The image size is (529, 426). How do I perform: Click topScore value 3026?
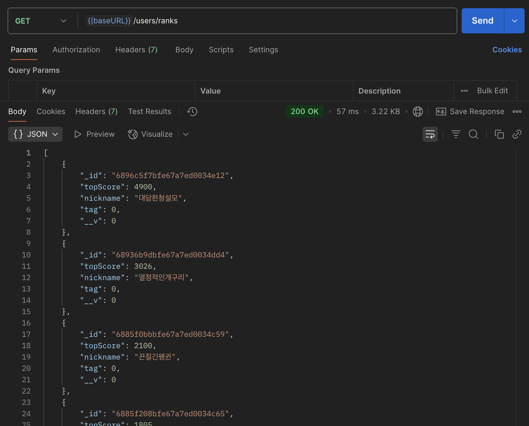(143, 266)
